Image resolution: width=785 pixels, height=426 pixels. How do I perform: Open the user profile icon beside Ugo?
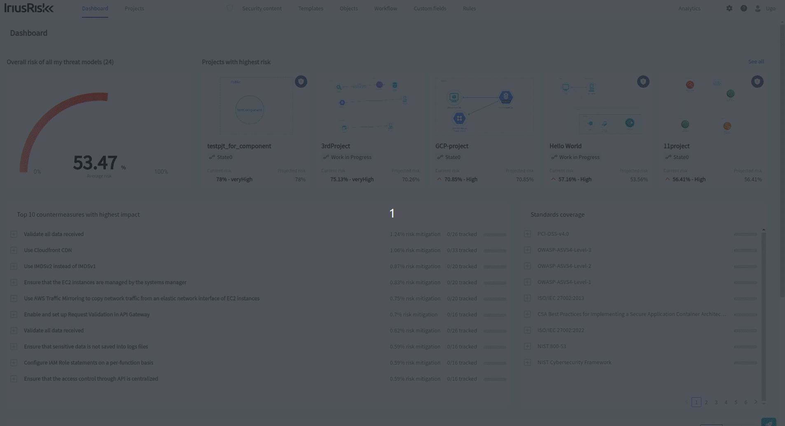[757, 8]
